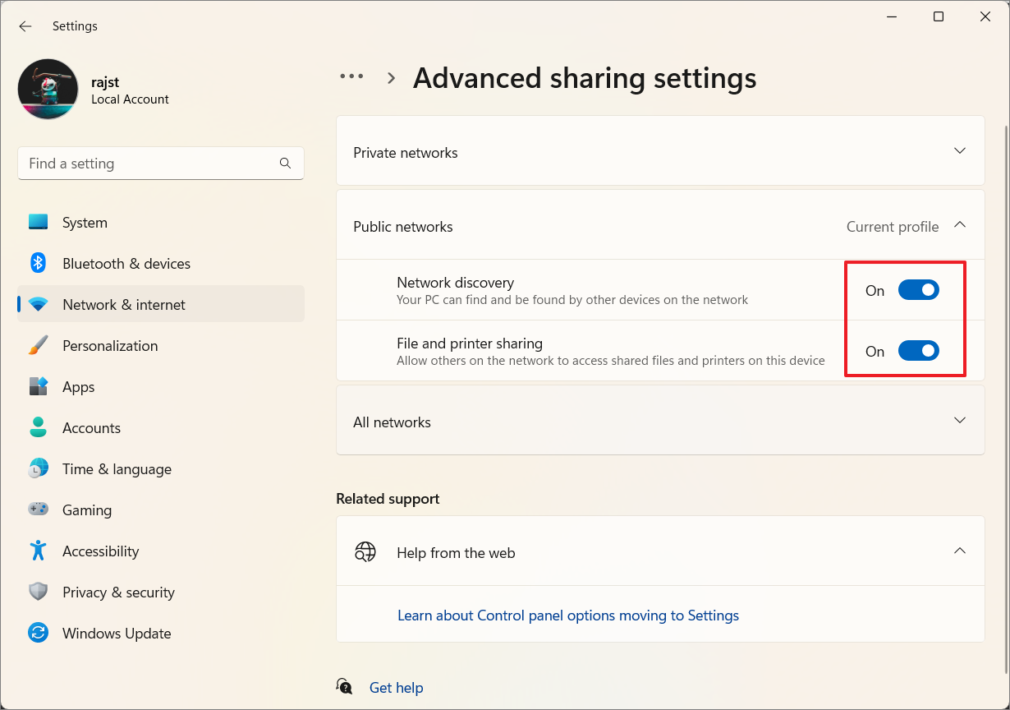Expand the All networks section
The image size is (1010, 710).
click(959, 420)
